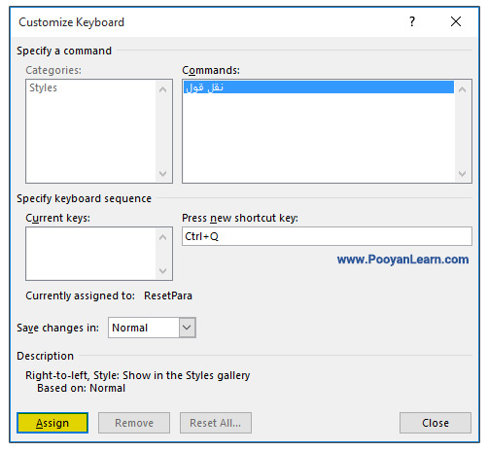488x451 pixels.
Task: Expand the Save changes in dropdown arrow
Action: pos(187,328)
